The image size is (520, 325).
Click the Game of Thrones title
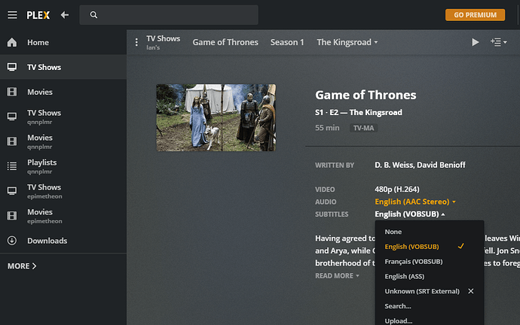pos(366,95)
